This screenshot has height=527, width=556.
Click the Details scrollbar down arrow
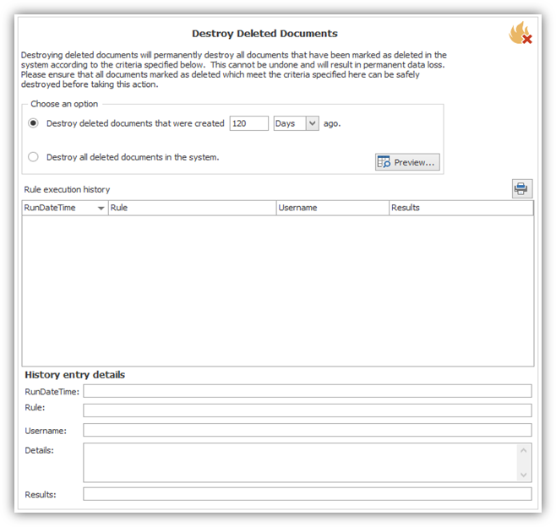point(524,475)
